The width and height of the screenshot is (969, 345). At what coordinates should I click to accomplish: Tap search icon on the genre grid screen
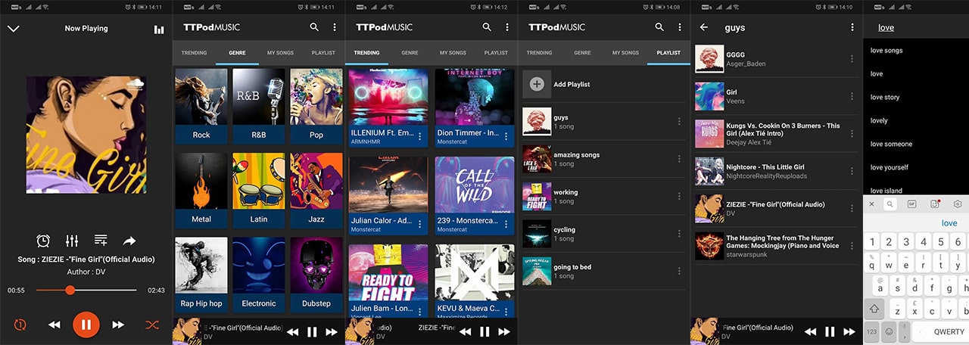[x=314, y=27]
